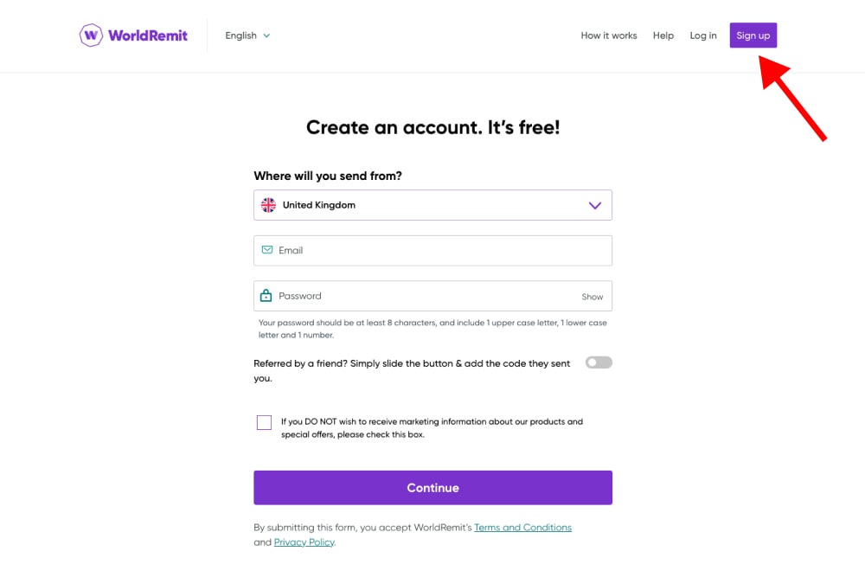Screen dimensions: 865x577
Task: Click the small arrow beside English
Action: click(x=266, y=35)
